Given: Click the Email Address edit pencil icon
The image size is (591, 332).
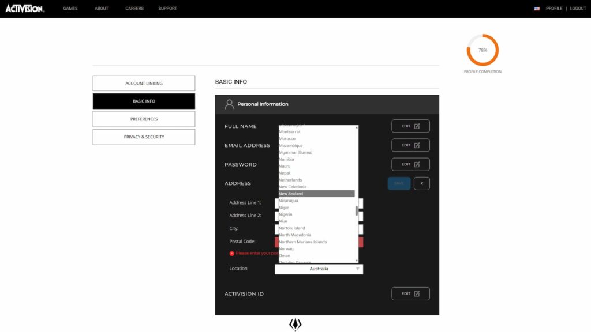Looking at the screenshot, I should 417,145.
